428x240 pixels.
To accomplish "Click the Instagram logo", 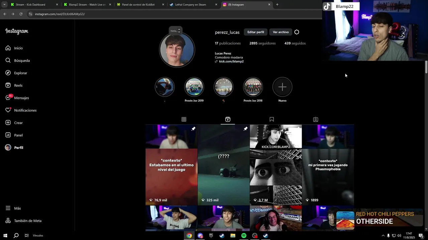I will click(17, 31).
